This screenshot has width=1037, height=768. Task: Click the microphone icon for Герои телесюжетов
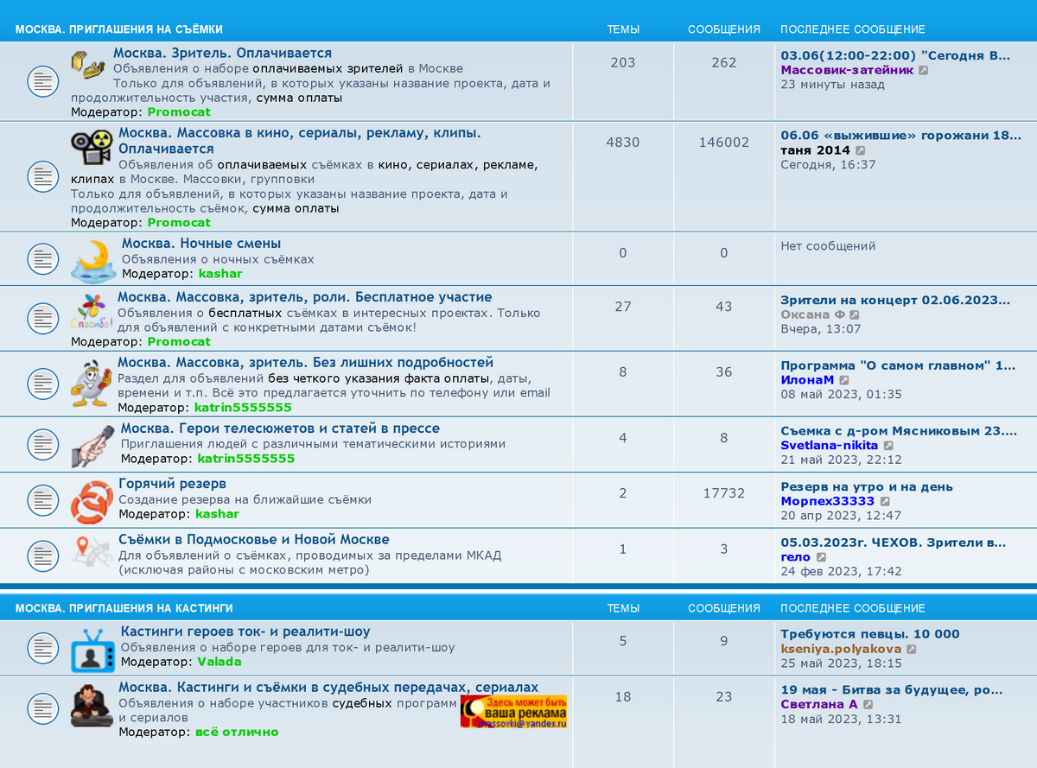(92, 446)
